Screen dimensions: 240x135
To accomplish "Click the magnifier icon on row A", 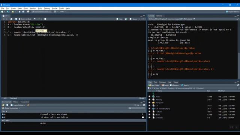I will (x=142, y=114).
